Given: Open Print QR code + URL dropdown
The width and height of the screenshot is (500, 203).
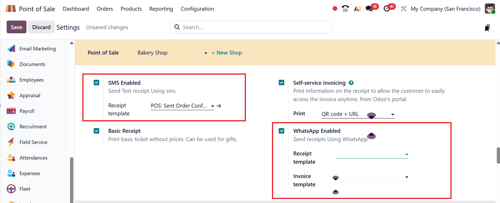Looking at the screenshot, I should (358, 114).
